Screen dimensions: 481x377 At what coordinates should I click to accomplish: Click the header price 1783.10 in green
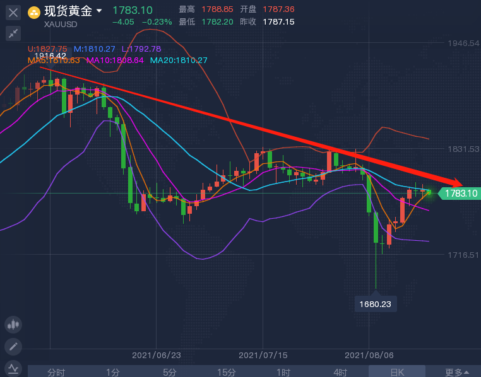[x=133, y=11]
